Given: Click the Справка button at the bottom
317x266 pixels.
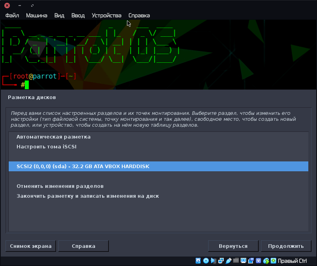Looking at the screenshot, I should (84, 246).
